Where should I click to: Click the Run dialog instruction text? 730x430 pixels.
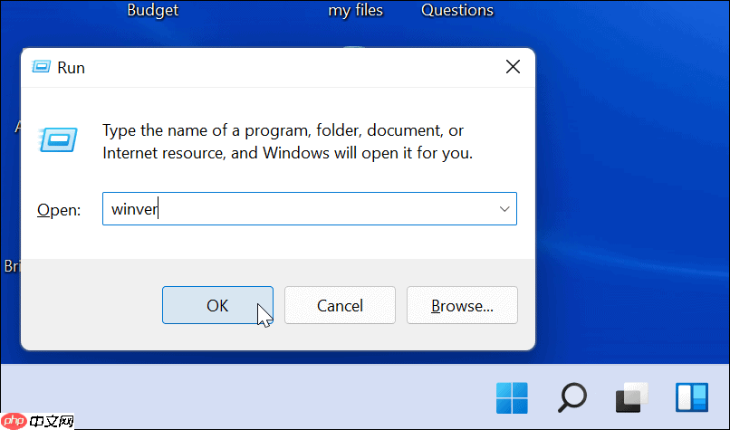pyautogui.click(x=287, y=141)
